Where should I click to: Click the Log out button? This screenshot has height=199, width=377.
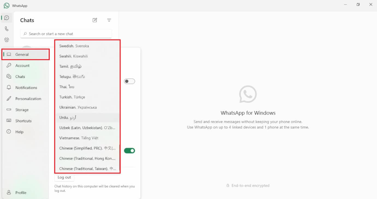[x=64, y=177]
